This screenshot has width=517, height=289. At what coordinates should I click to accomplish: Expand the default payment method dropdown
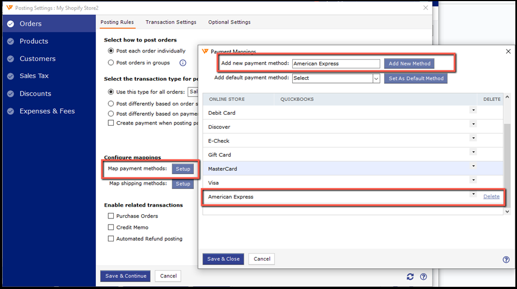376,79
